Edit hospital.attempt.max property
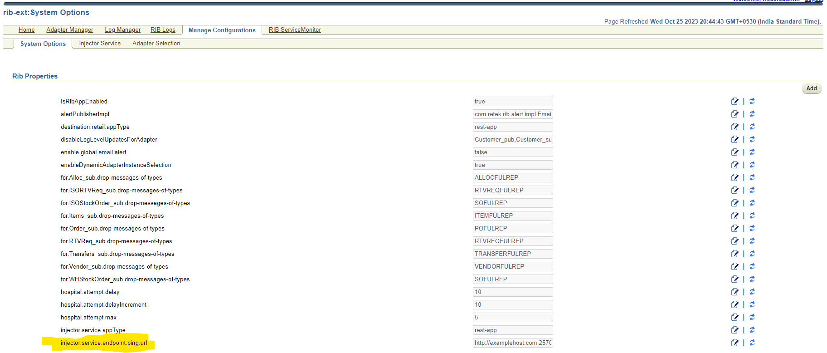Viewport: 827px width, 353px height. [735, 317]
